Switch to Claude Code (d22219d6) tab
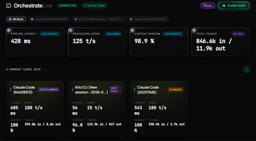 [x=148, y=19]
